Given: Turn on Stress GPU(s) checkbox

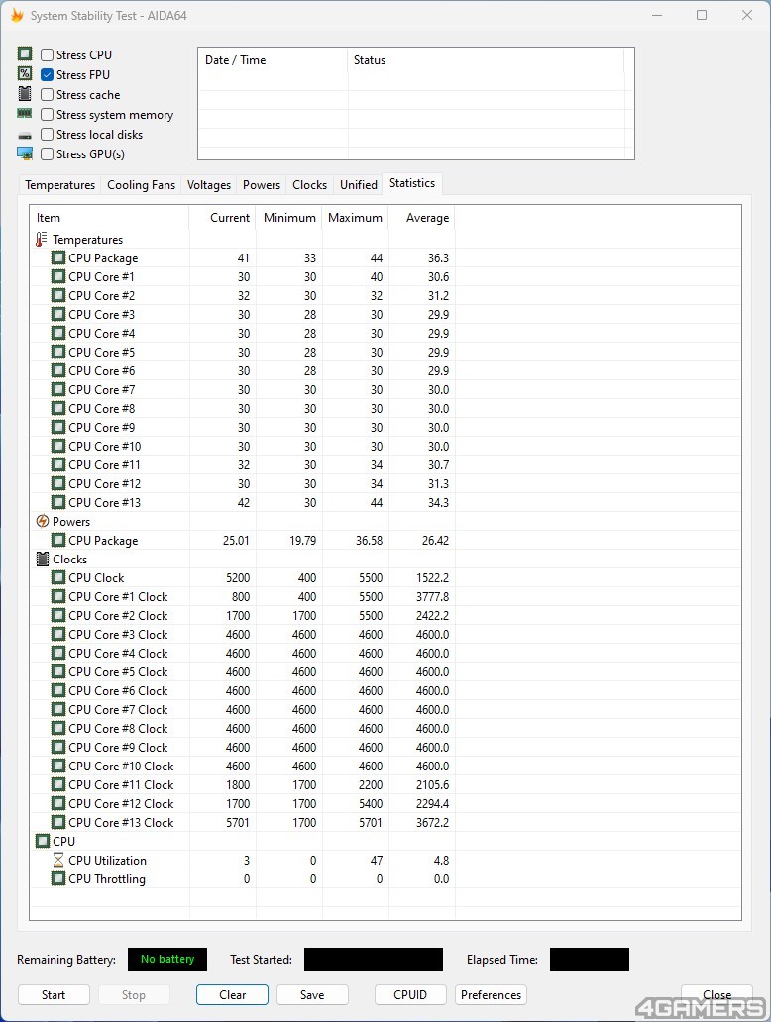Looking at the screenshot, I should (x=47, y=153).
